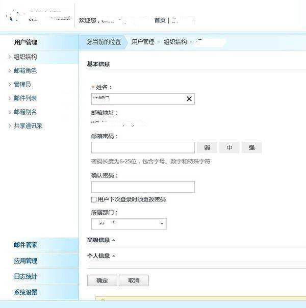This screenshot has width=306, height=308.
Task: Open 邮箱角色 in the sidebar
Action: coord(25,71)
